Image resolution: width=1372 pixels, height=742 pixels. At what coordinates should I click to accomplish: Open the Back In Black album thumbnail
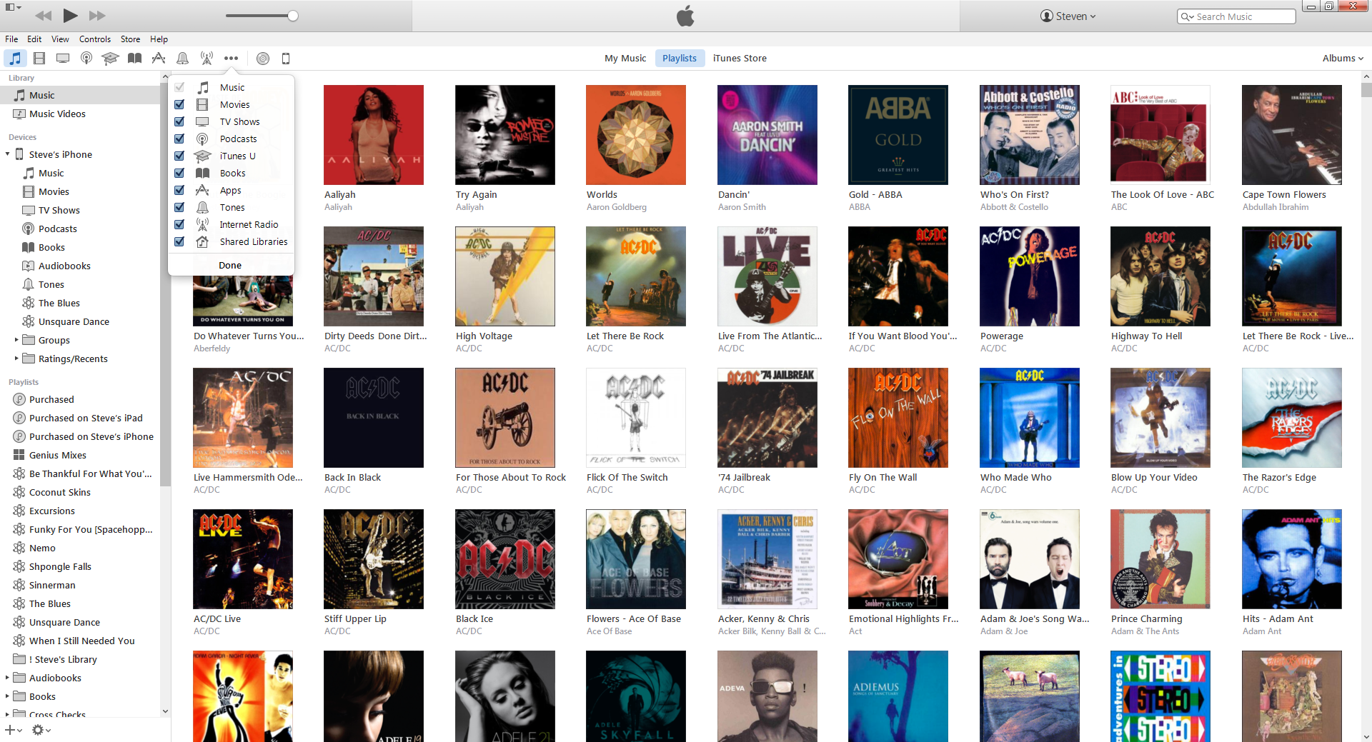373,418
